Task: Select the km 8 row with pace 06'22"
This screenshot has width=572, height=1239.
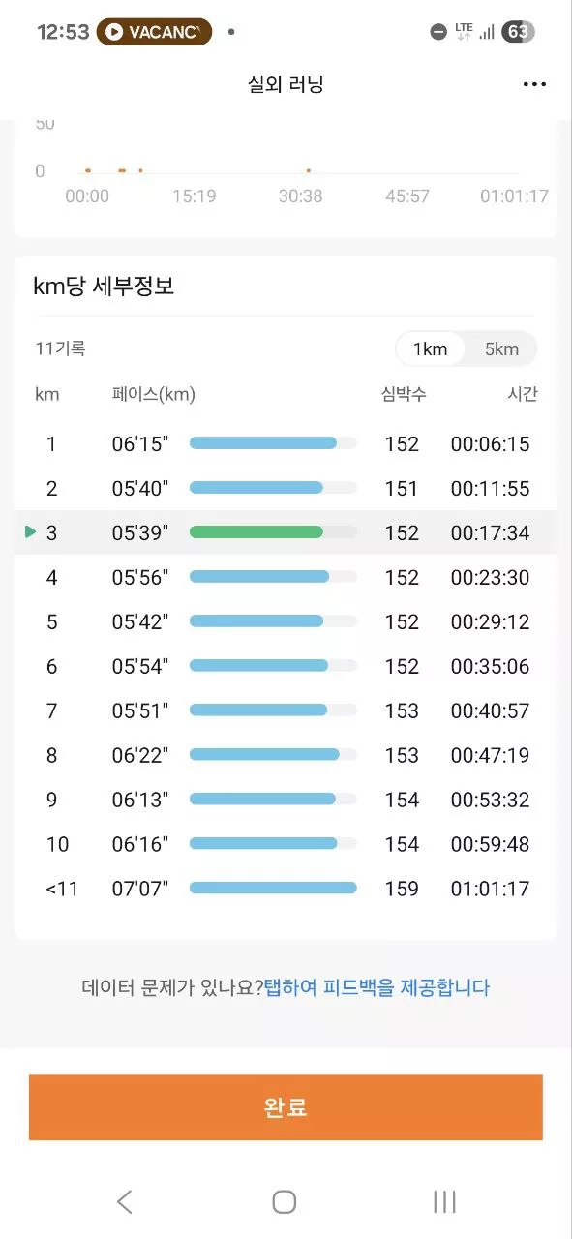Action: 286,755
